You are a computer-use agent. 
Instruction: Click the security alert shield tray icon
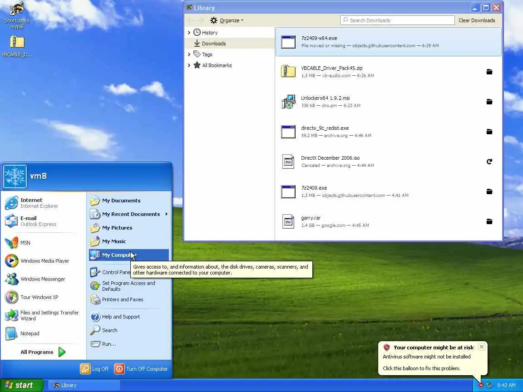[x=481, y=385]
